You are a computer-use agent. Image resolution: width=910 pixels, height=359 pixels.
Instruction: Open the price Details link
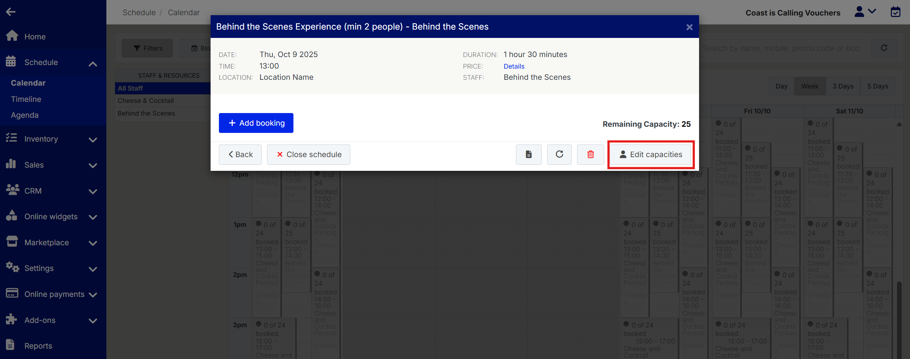514,66
